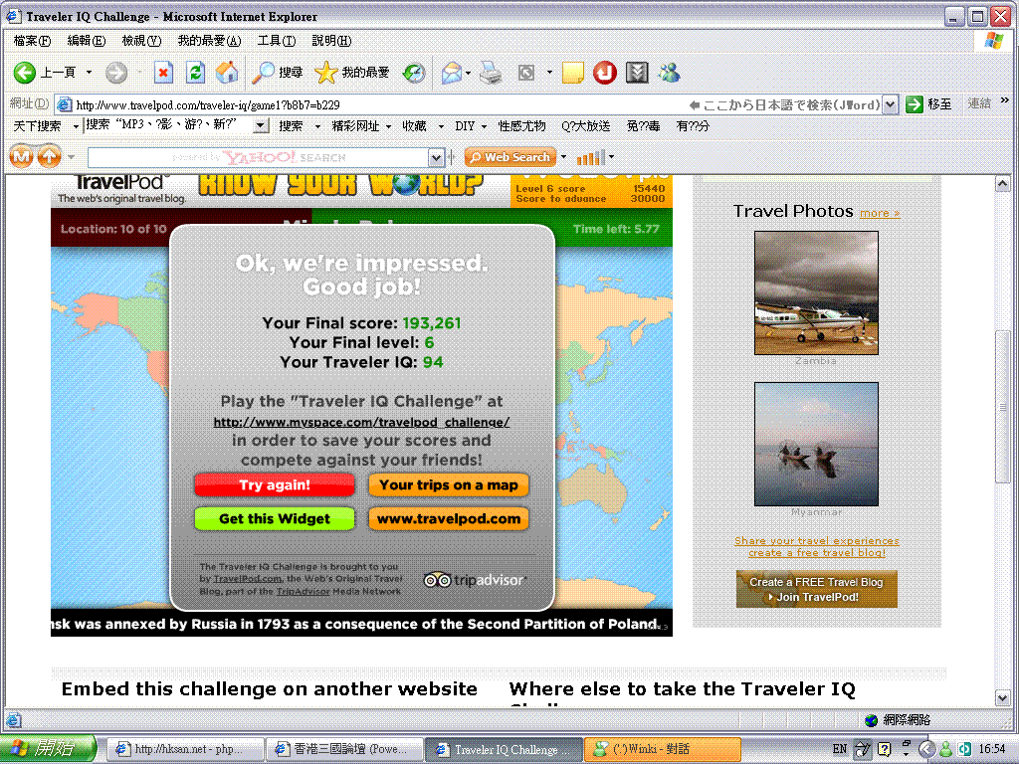This screenshot has height=764, width=1019.
Task: Click the create a free travel blog link
Action: pos(816,552)
